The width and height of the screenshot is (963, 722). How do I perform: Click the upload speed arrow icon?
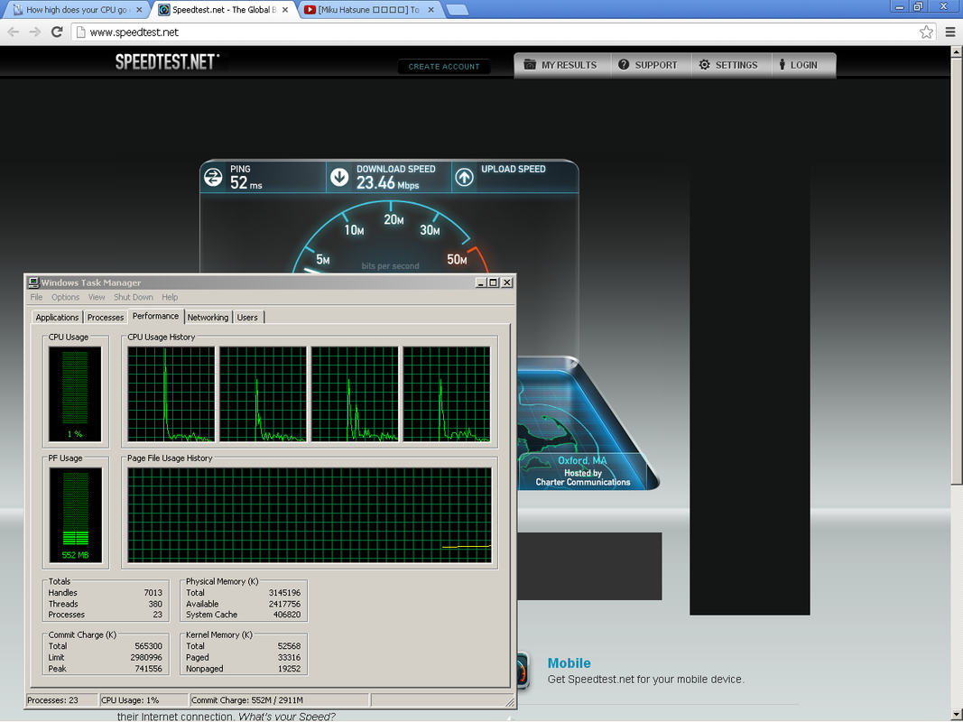point(464,177)
